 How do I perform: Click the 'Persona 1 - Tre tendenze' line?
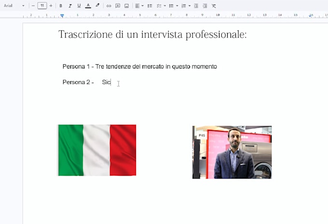[x=140, y=67]
